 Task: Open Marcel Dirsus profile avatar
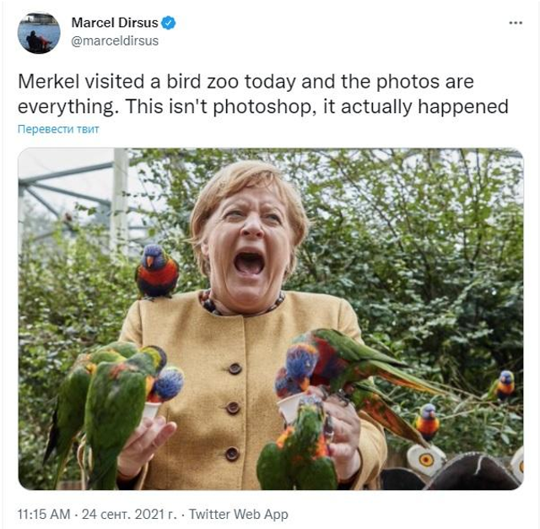click(39, 33)
